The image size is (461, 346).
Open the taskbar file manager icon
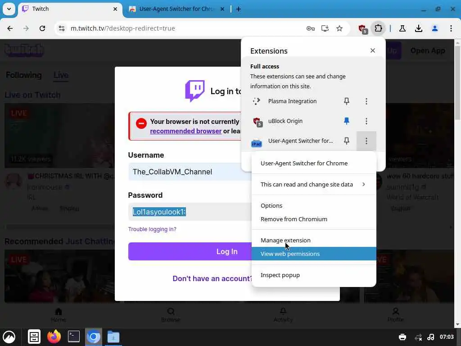click(x=34, y=337)
